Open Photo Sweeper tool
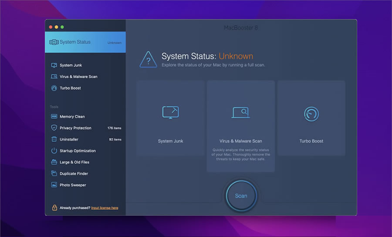The height and width of the screenshot is (237, 392). 73,185
